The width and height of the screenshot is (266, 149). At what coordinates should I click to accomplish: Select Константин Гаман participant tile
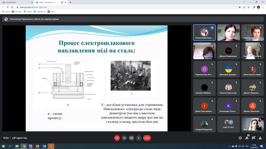coord(253,69)
